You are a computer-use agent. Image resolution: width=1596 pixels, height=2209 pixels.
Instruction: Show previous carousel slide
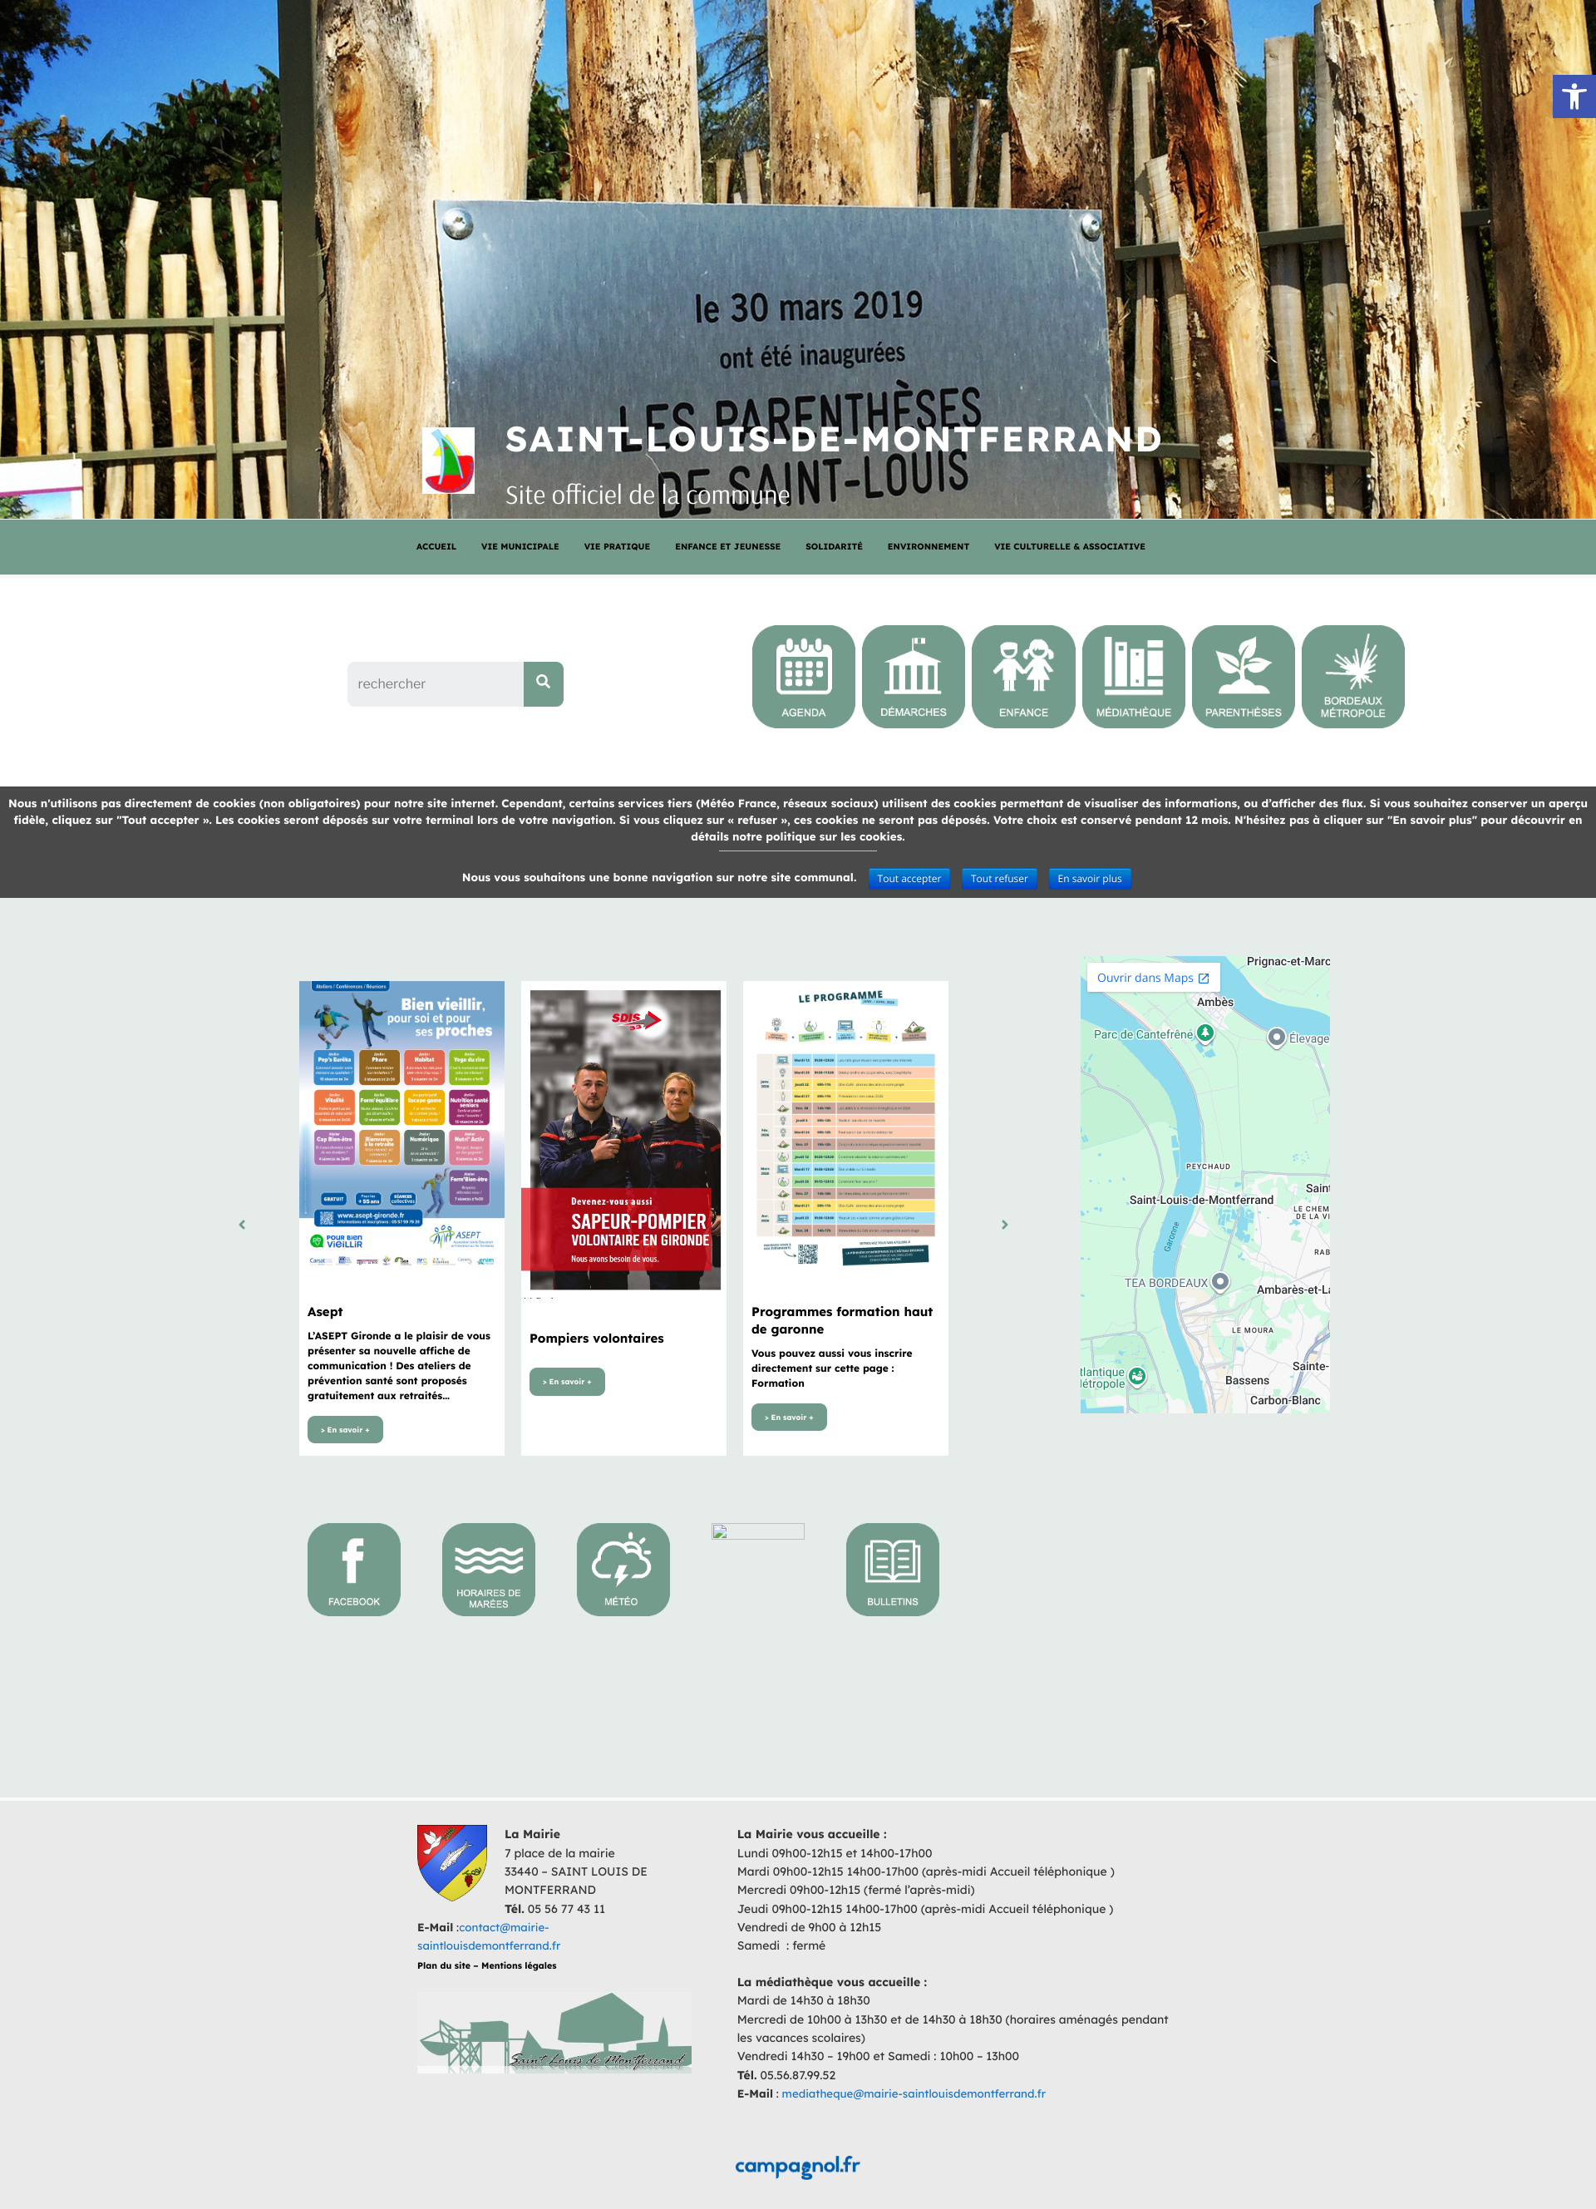(242, 1225)
